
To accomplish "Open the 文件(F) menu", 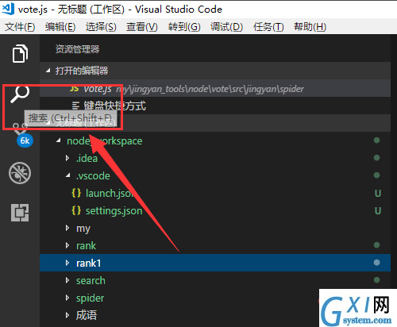I will (20, 27).
